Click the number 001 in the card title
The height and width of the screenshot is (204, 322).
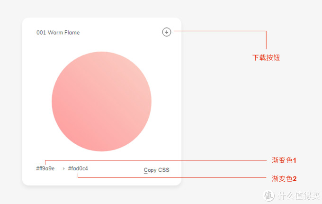coord(41,33)
